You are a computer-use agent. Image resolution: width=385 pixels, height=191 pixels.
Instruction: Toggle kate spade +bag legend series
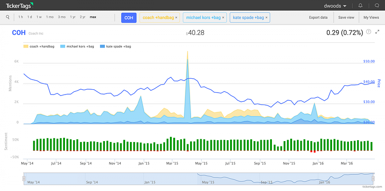tap(115, 46)
